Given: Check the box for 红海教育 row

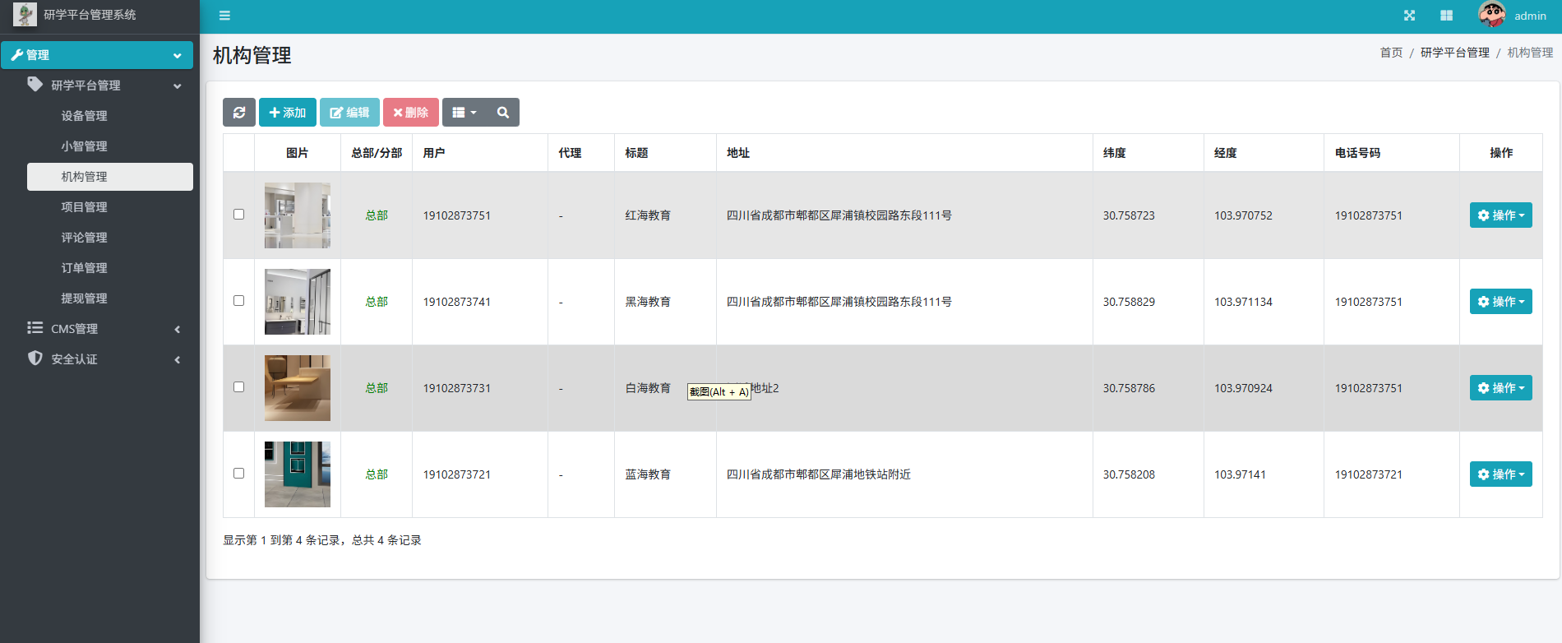Looking at the screenshot, I should tap(238, 215).
